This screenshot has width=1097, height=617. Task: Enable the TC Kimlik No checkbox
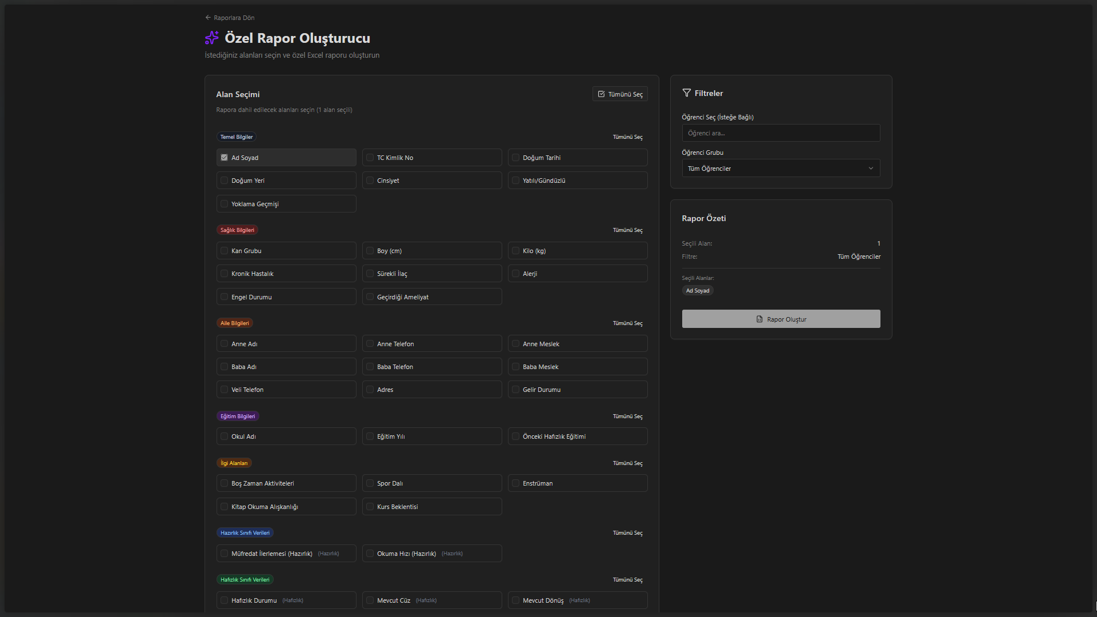[x=370, y=158]
